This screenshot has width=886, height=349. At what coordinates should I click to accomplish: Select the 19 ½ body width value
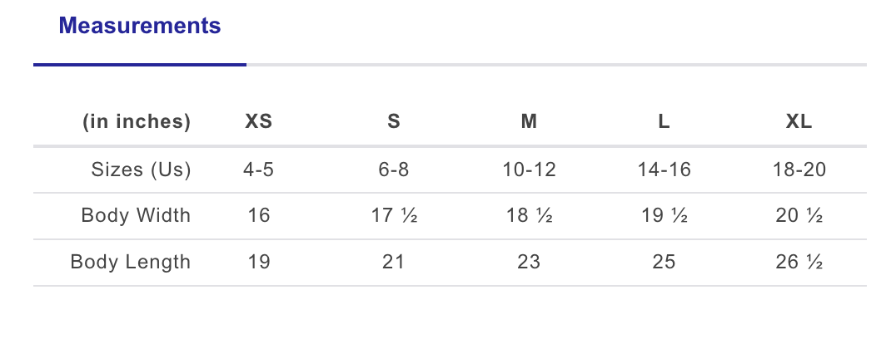[664, 216]
